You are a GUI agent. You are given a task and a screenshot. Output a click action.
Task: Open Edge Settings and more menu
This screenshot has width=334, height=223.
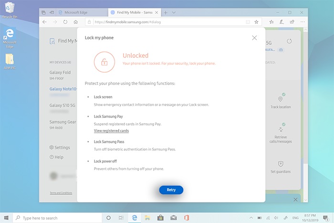(x=303, y=22)
